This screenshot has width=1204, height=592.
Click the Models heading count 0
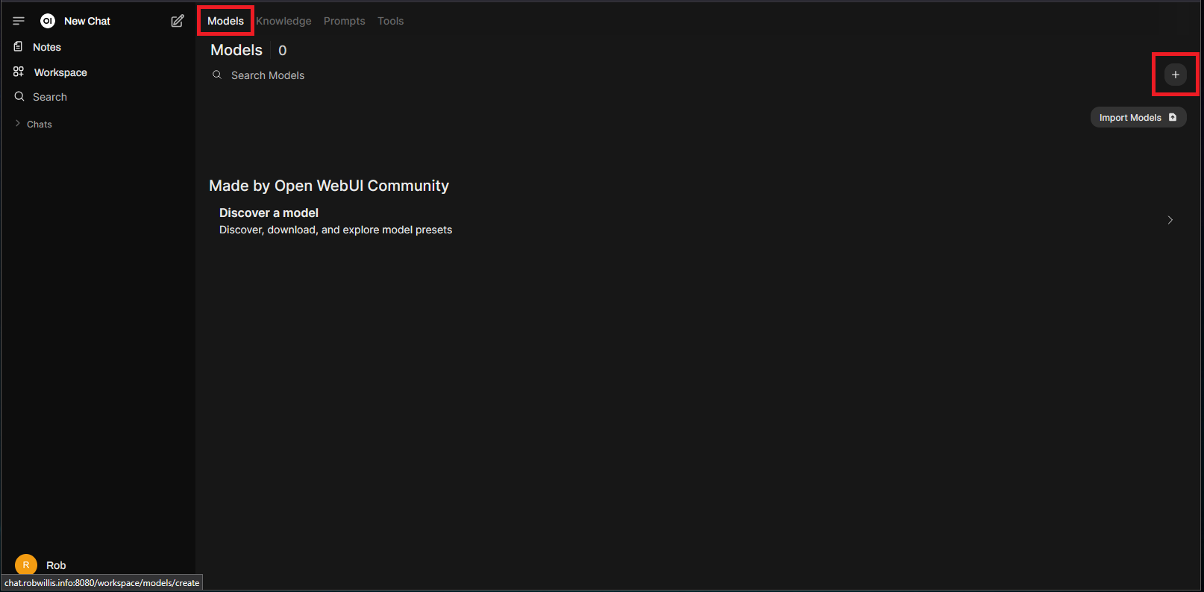283,51
